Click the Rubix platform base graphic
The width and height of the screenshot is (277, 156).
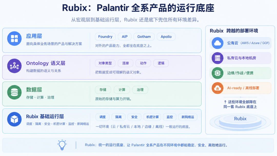pos(240,122)
